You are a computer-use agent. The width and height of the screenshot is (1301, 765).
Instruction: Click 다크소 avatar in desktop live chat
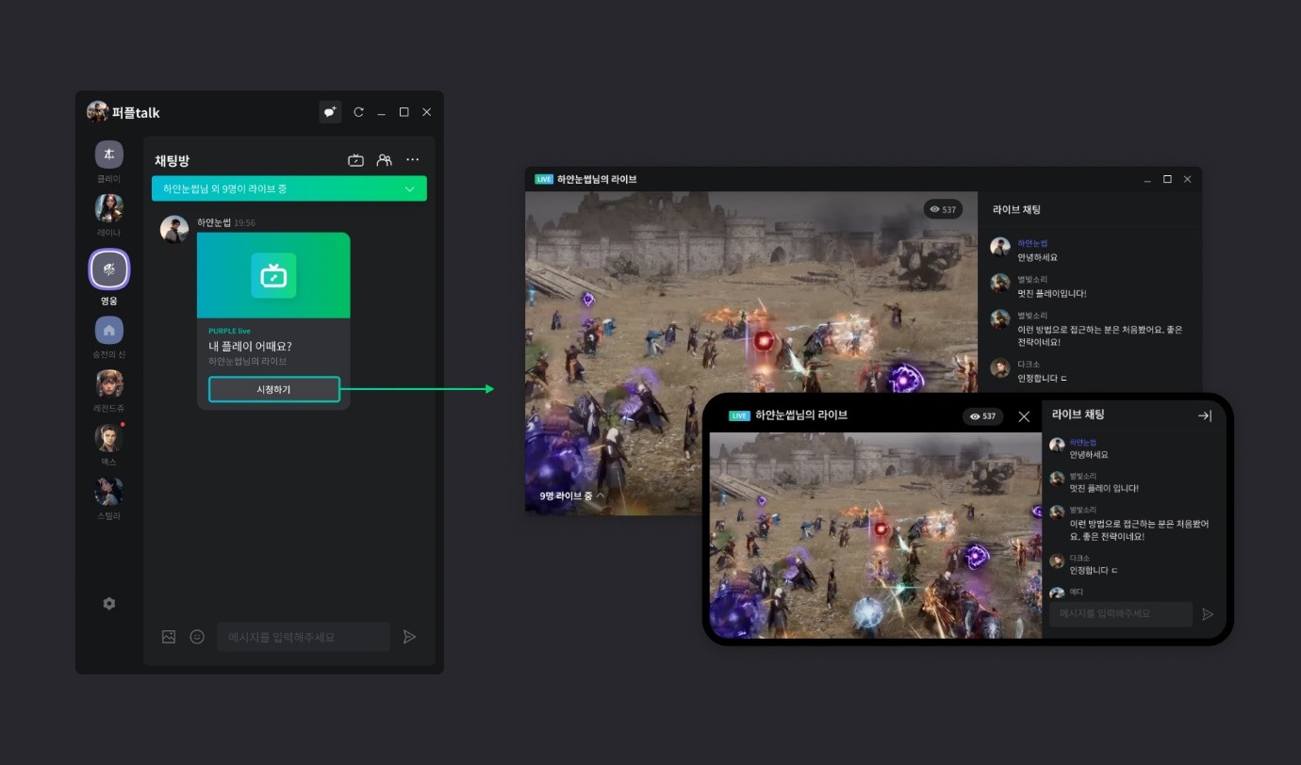coord(1000,368)
